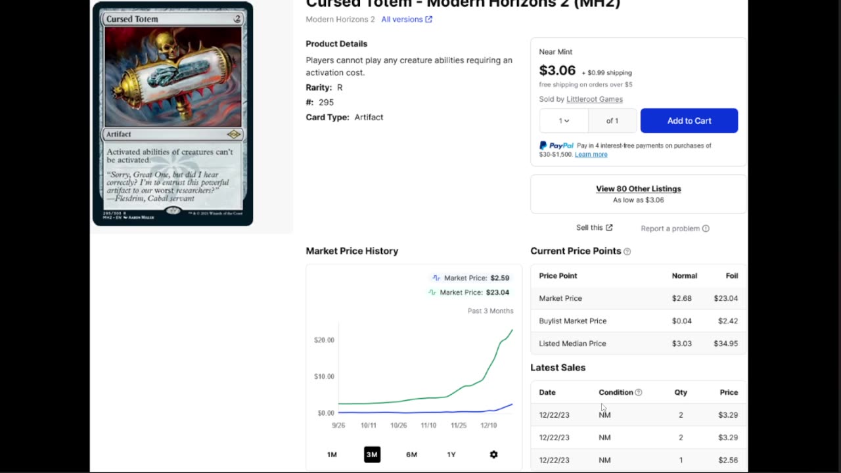Open the quantity dropdown

click(x=564, y=121)
